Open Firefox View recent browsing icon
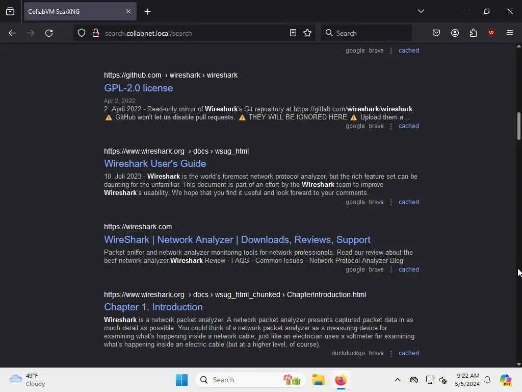Viewport: 522px width, 392px height. (x=10, y=11)
